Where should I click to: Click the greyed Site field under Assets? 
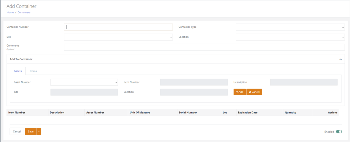point(84,92)
